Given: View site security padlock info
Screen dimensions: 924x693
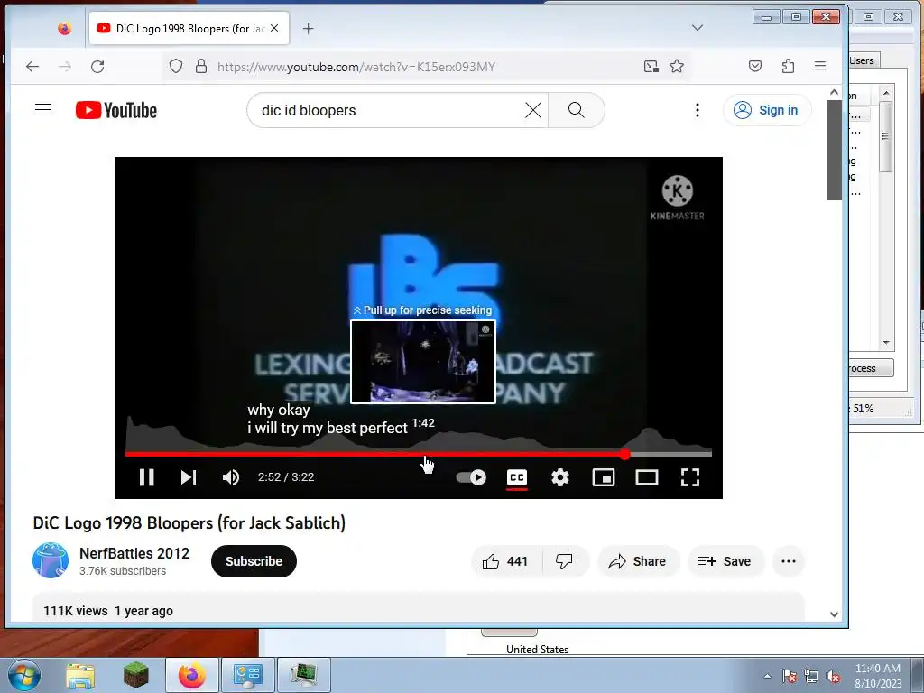Looking at the screenshot, I should coord(201,66).
